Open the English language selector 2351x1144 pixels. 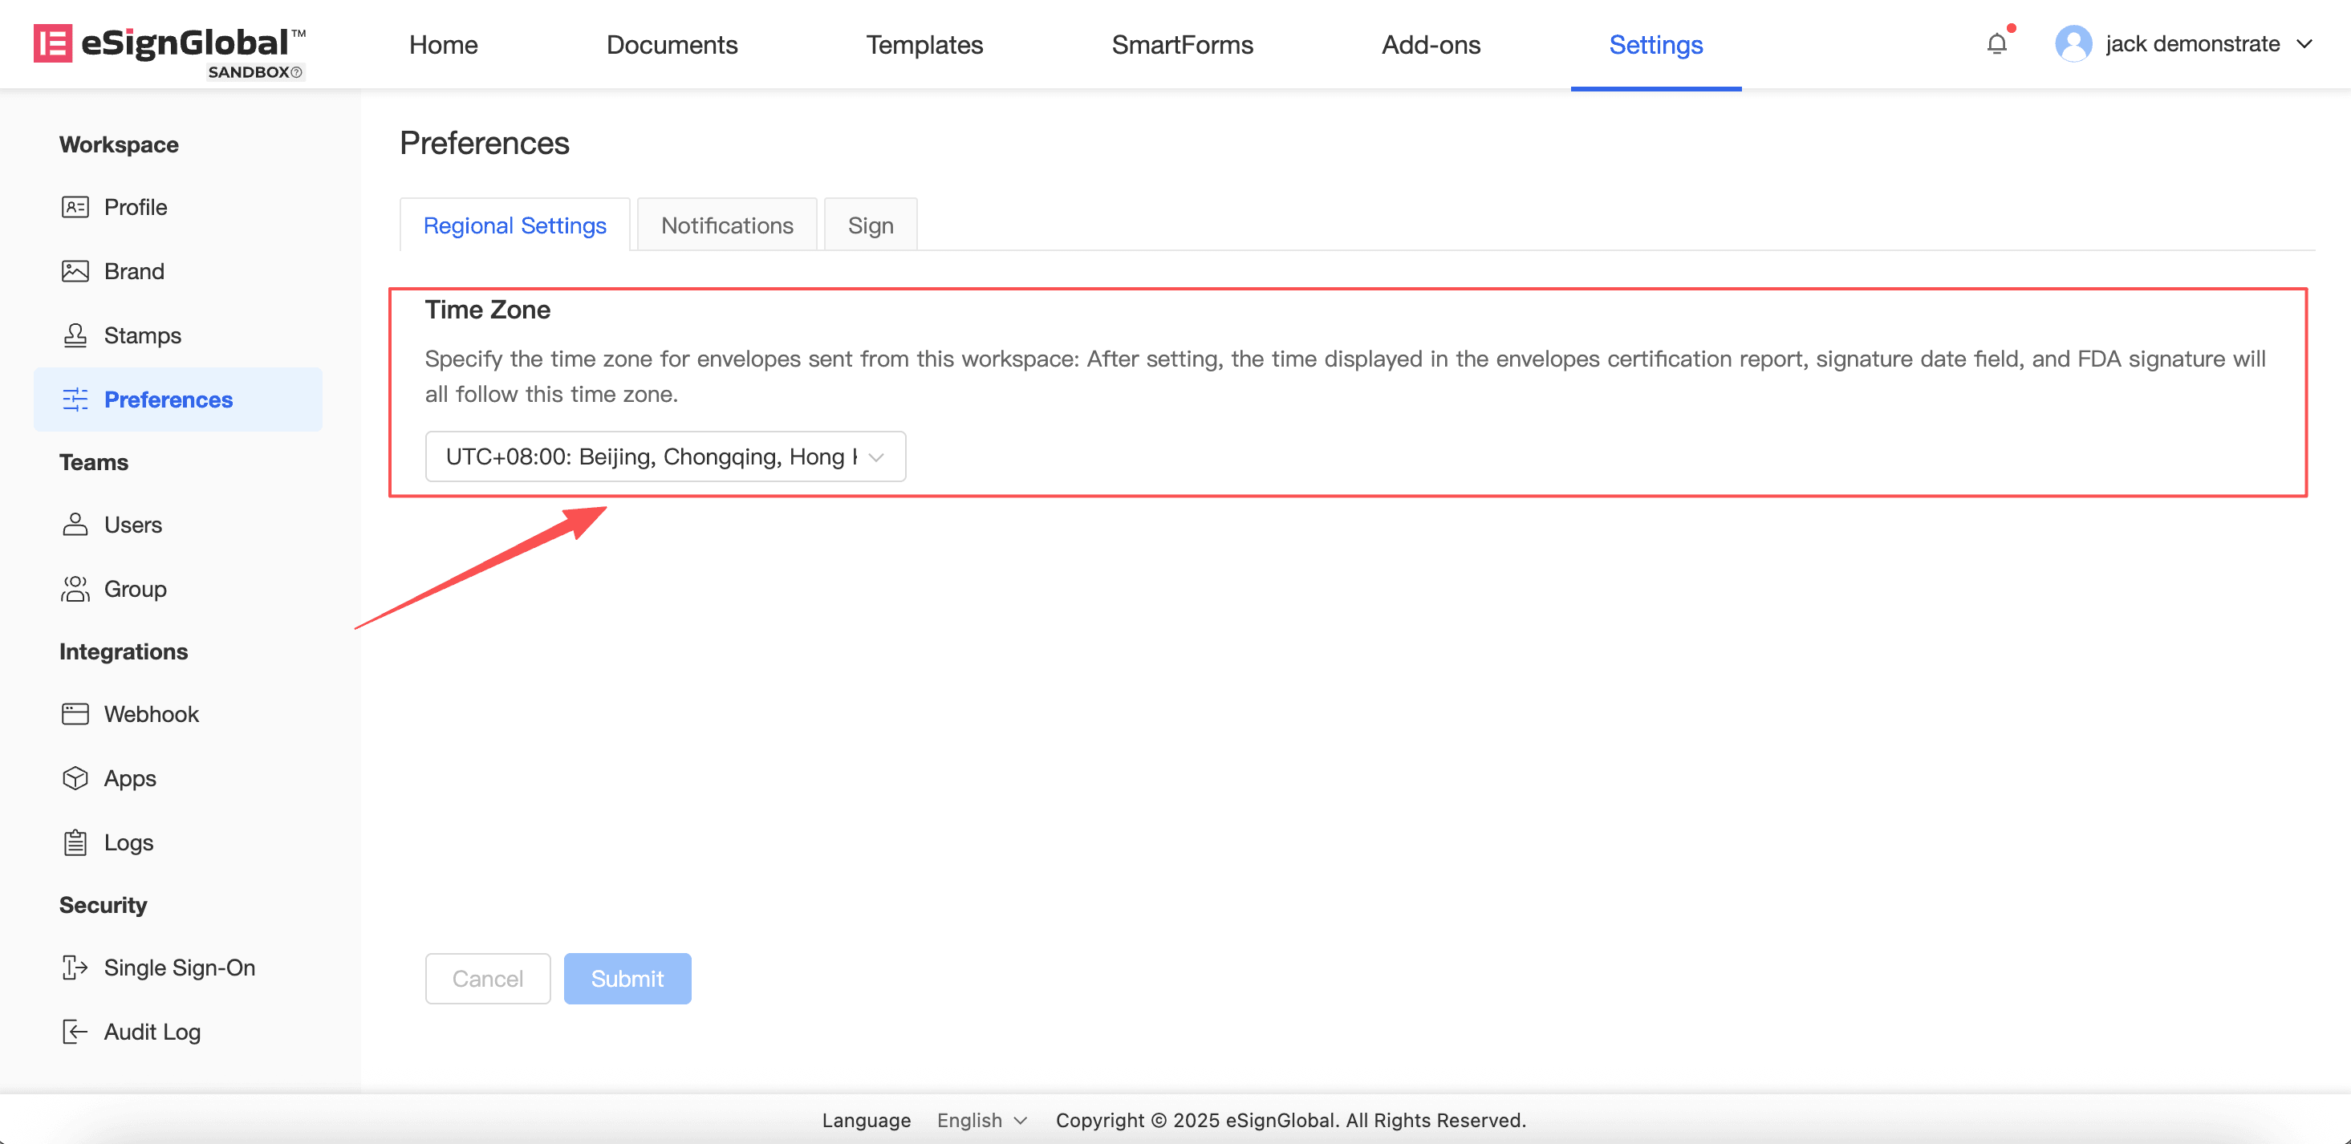click(981, 1120)
